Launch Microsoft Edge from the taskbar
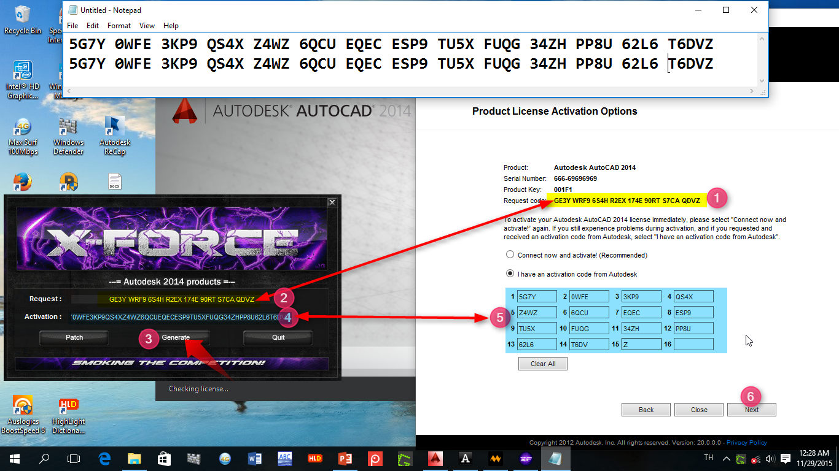 click(104, 458)
